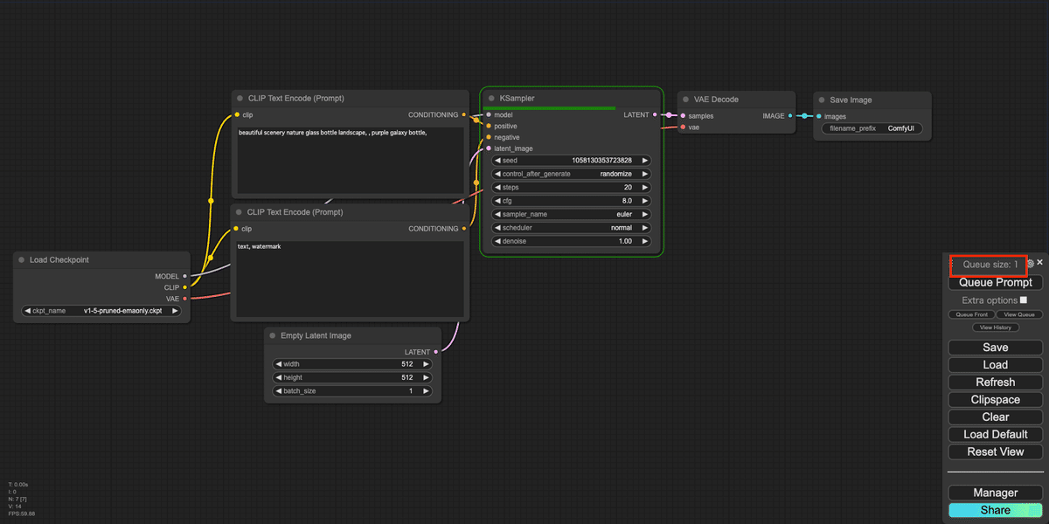Open the scheduler combo showing normal
1049x524 pixels.
[571, 228]
